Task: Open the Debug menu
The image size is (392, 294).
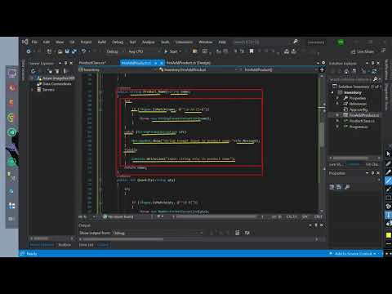Action: click(x=118, y=42)
